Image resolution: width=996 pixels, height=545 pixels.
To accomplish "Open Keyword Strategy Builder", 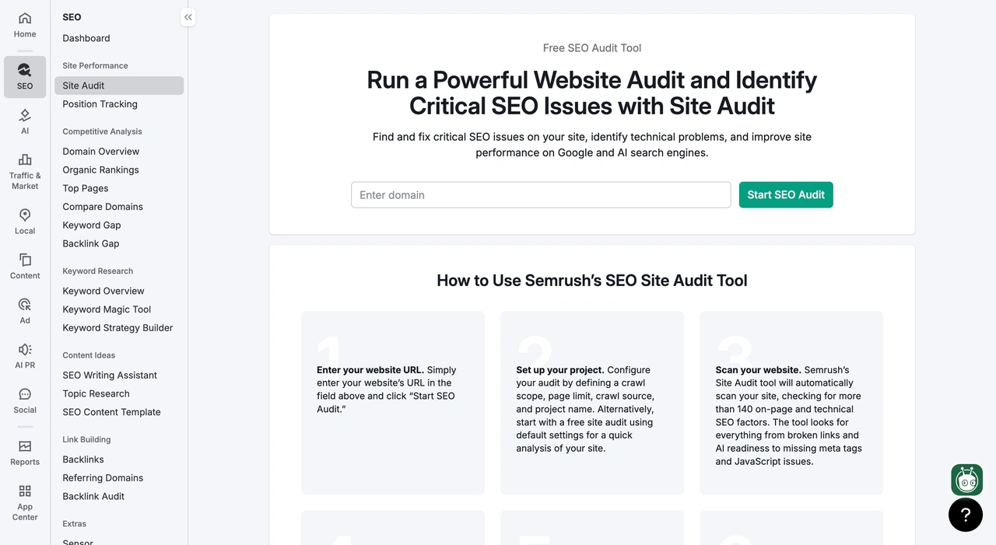I will pos(117,328).
